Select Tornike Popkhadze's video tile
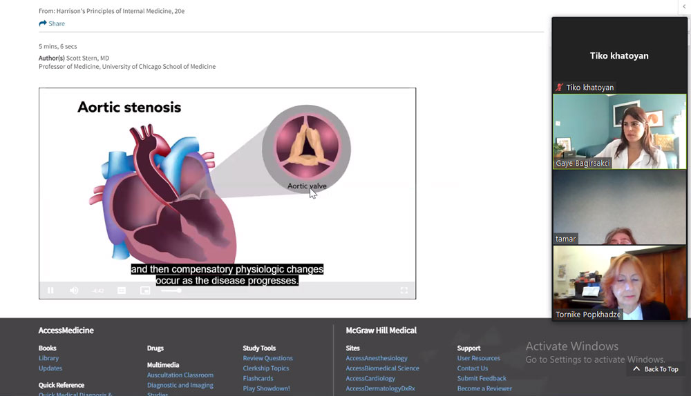The width and height of the screenshot is (691, 396). pos(619,283)
